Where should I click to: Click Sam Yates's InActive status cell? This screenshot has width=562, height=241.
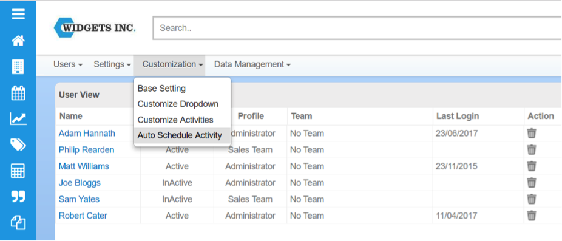(x=177, y=199)
